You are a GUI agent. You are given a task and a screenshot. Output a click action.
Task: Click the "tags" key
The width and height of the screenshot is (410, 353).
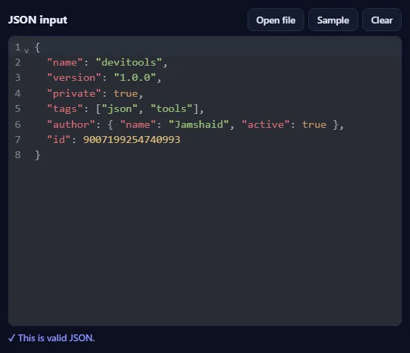point(65,108)
